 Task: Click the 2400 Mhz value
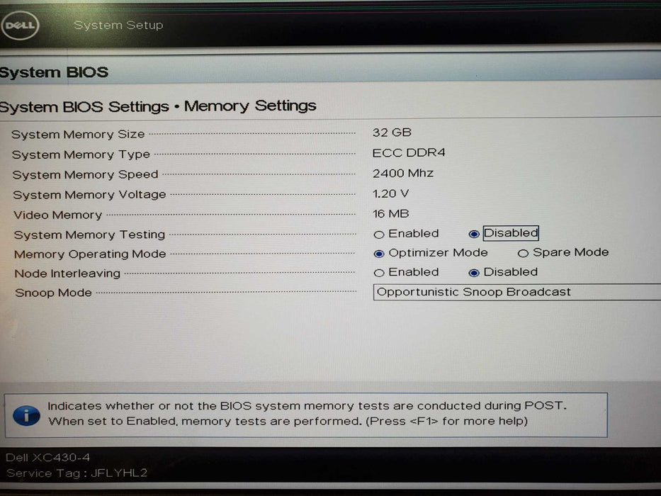click(x=402, y=173)
